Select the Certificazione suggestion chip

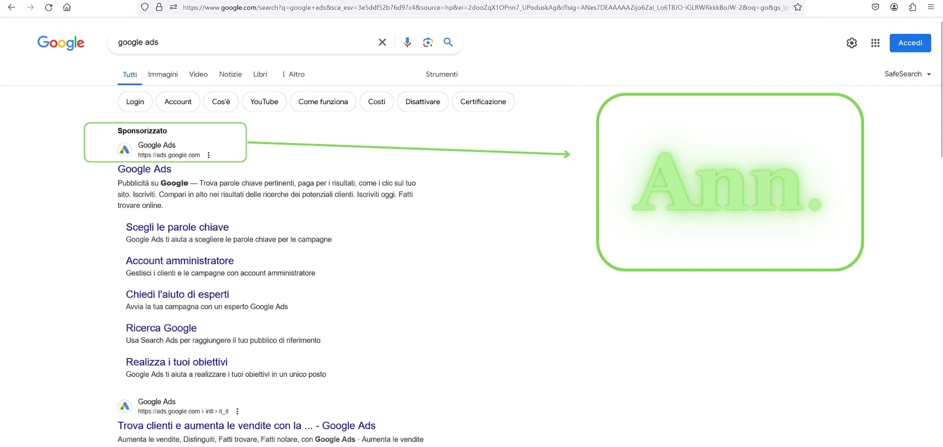click(x=483, y=102)
